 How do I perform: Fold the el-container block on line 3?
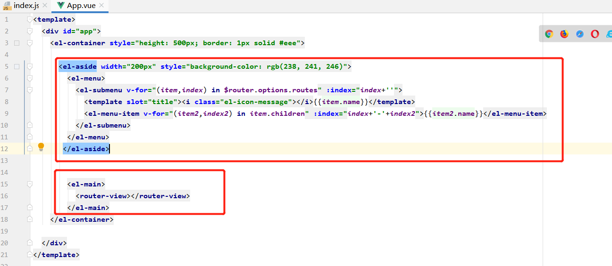(x=30, y=43)
